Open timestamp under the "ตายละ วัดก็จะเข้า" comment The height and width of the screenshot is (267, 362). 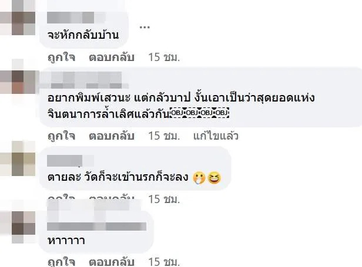pyautogui.click(x=164, y=199)
